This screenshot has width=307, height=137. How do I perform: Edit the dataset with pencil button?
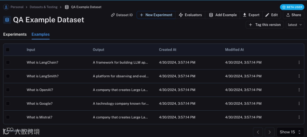point(271,15)
